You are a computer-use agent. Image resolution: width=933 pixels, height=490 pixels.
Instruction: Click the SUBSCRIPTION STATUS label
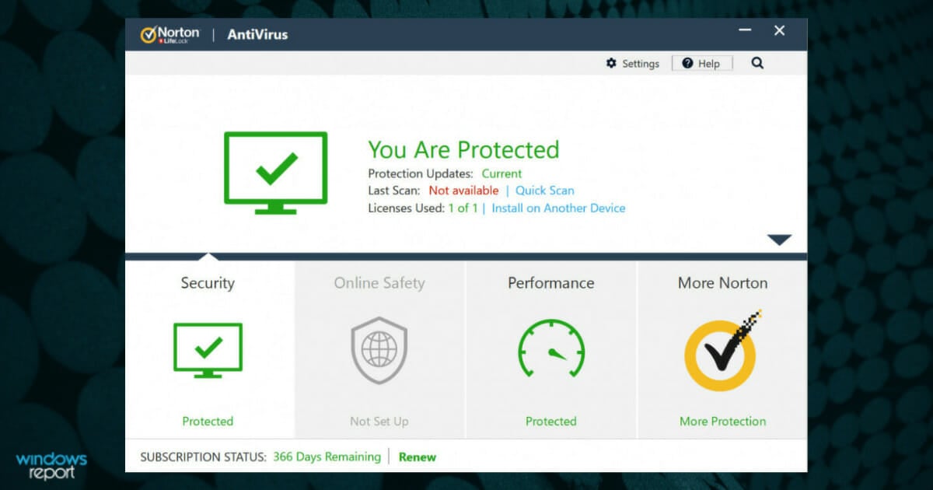[204, 457]
